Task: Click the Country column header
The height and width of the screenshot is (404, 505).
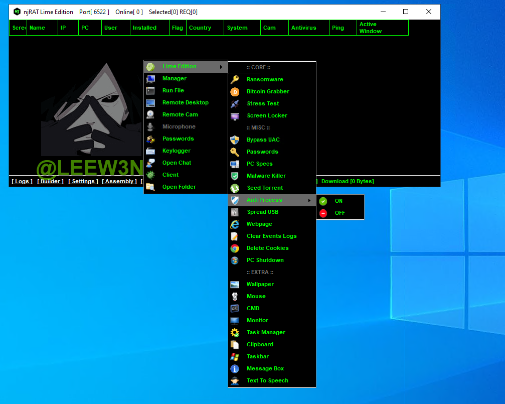Action: [200, 28]
